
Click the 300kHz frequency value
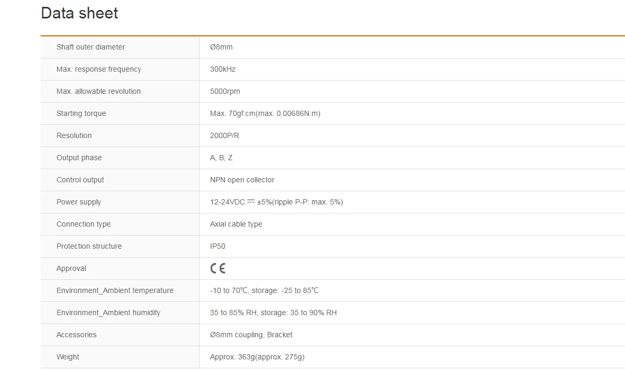click(223, 69)
